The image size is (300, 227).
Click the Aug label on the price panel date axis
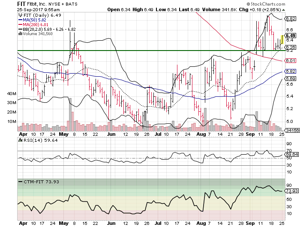201,134
